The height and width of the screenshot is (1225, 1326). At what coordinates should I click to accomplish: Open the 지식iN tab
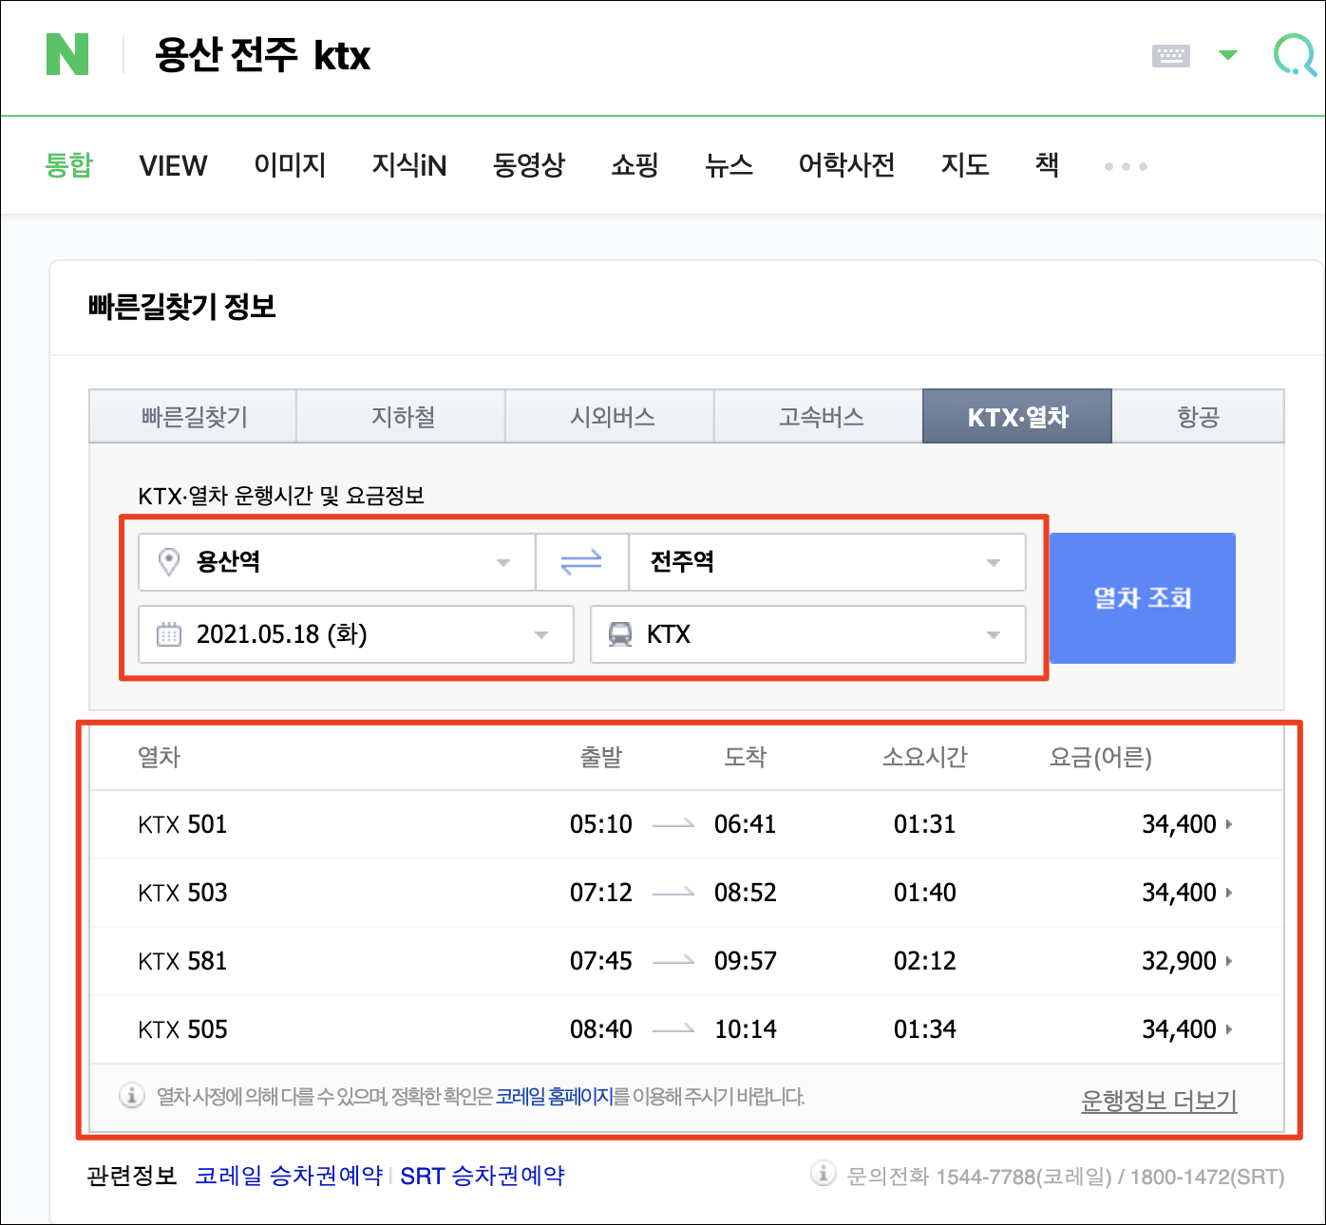point(409,165)
